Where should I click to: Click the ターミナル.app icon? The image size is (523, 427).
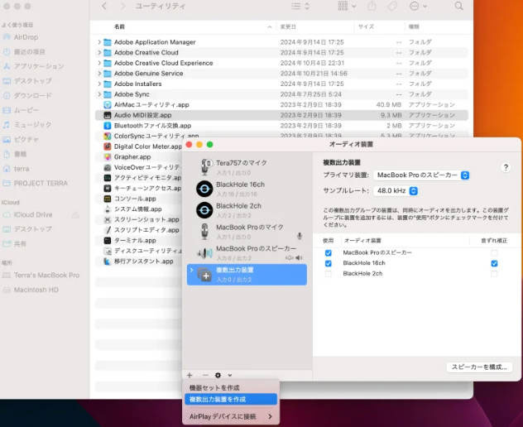[107, 241]
